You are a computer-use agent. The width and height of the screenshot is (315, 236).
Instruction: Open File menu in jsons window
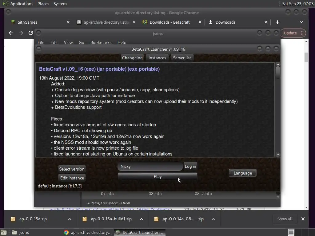coord(41,42)
